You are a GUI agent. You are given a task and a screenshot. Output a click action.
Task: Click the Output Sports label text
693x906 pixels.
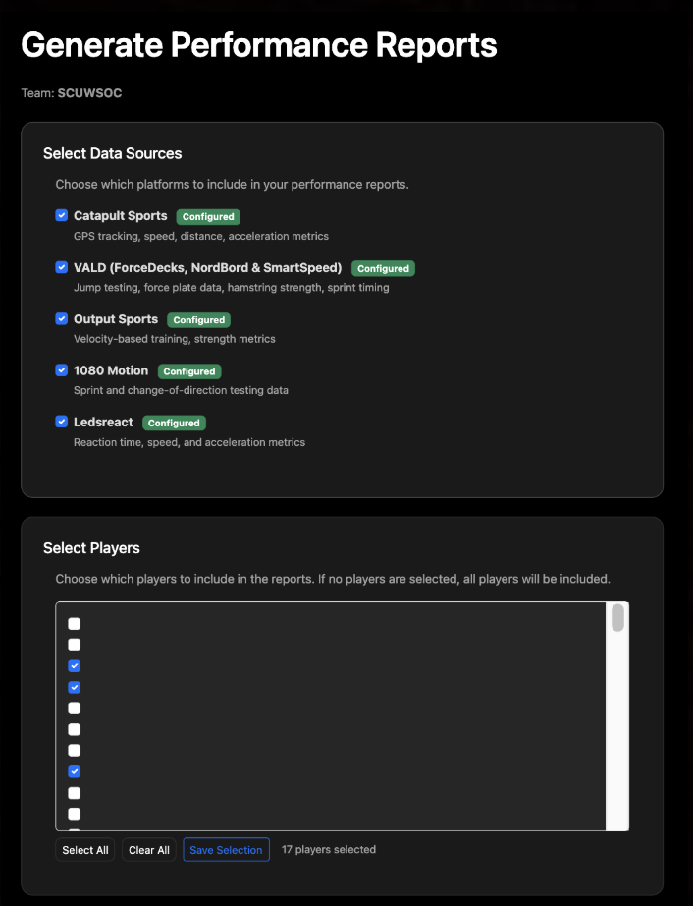point(116,319)
